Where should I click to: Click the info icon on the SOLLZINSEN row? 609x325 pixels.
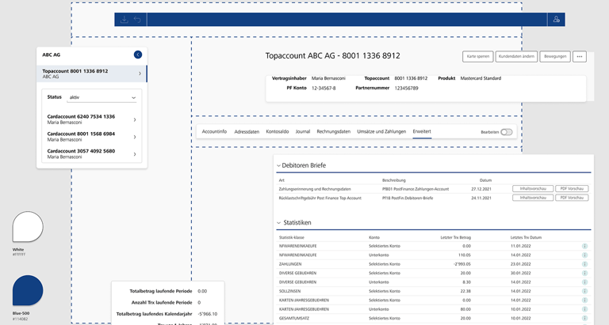tap(584, 291)
